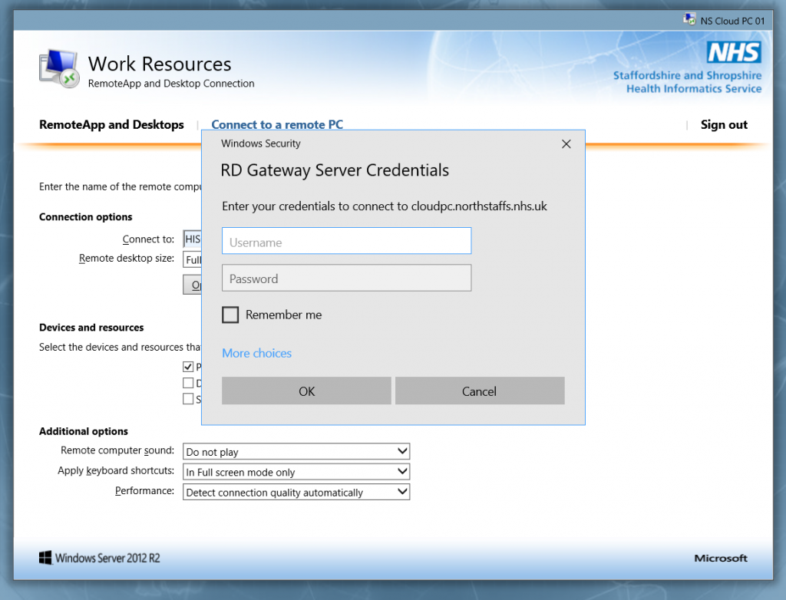
Task: Click the Microsoft logo in the footer
Action: pyautogui.click(x=720, y=558)
